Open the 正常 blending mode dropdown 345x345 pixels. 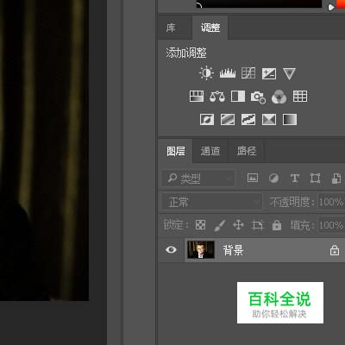point(211,202)
